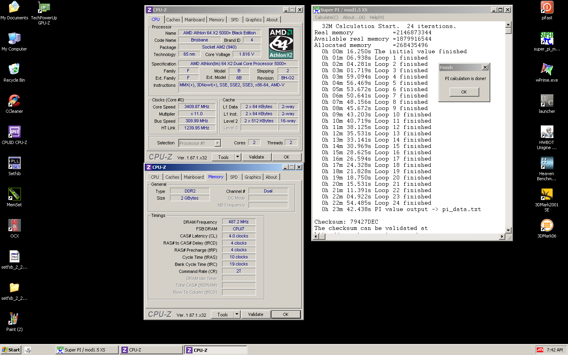
Task: Open the Windows Start menu
Action: point(11,350)
